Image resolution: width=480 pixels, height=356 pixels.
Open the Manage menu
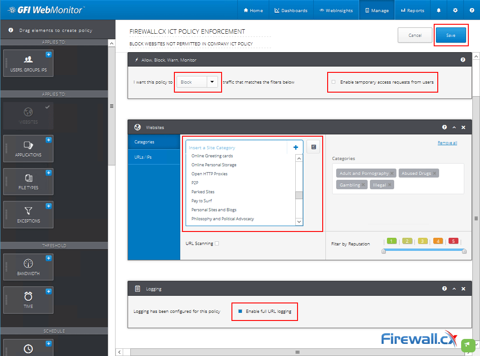377,10
